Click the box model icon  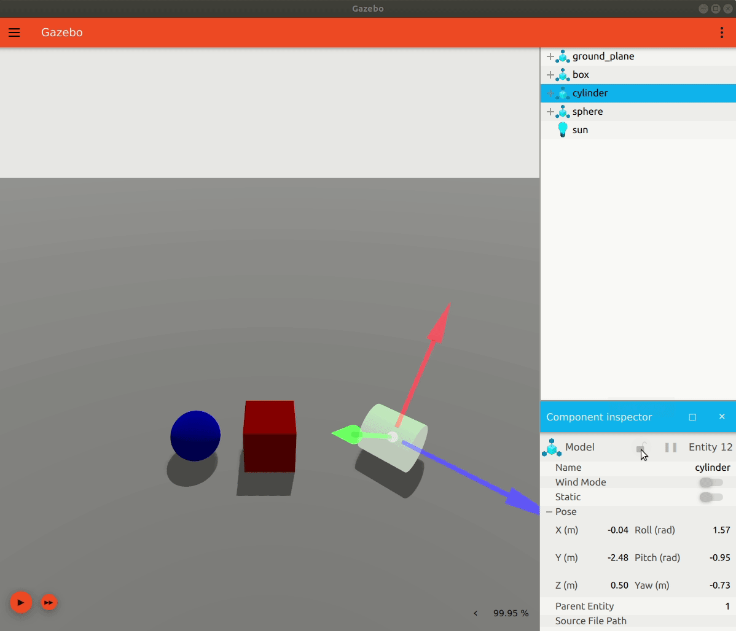[562, 75]
